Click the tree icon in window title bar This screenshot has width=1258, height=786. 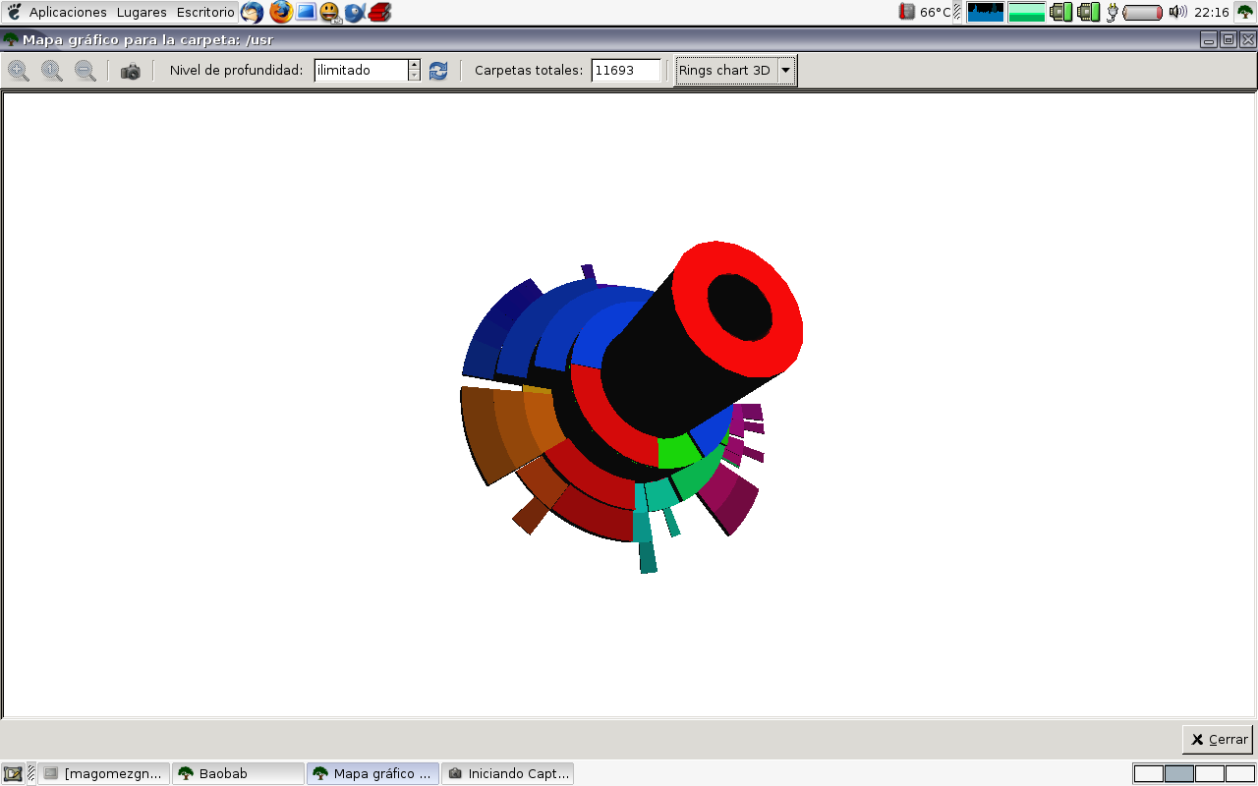11,39
